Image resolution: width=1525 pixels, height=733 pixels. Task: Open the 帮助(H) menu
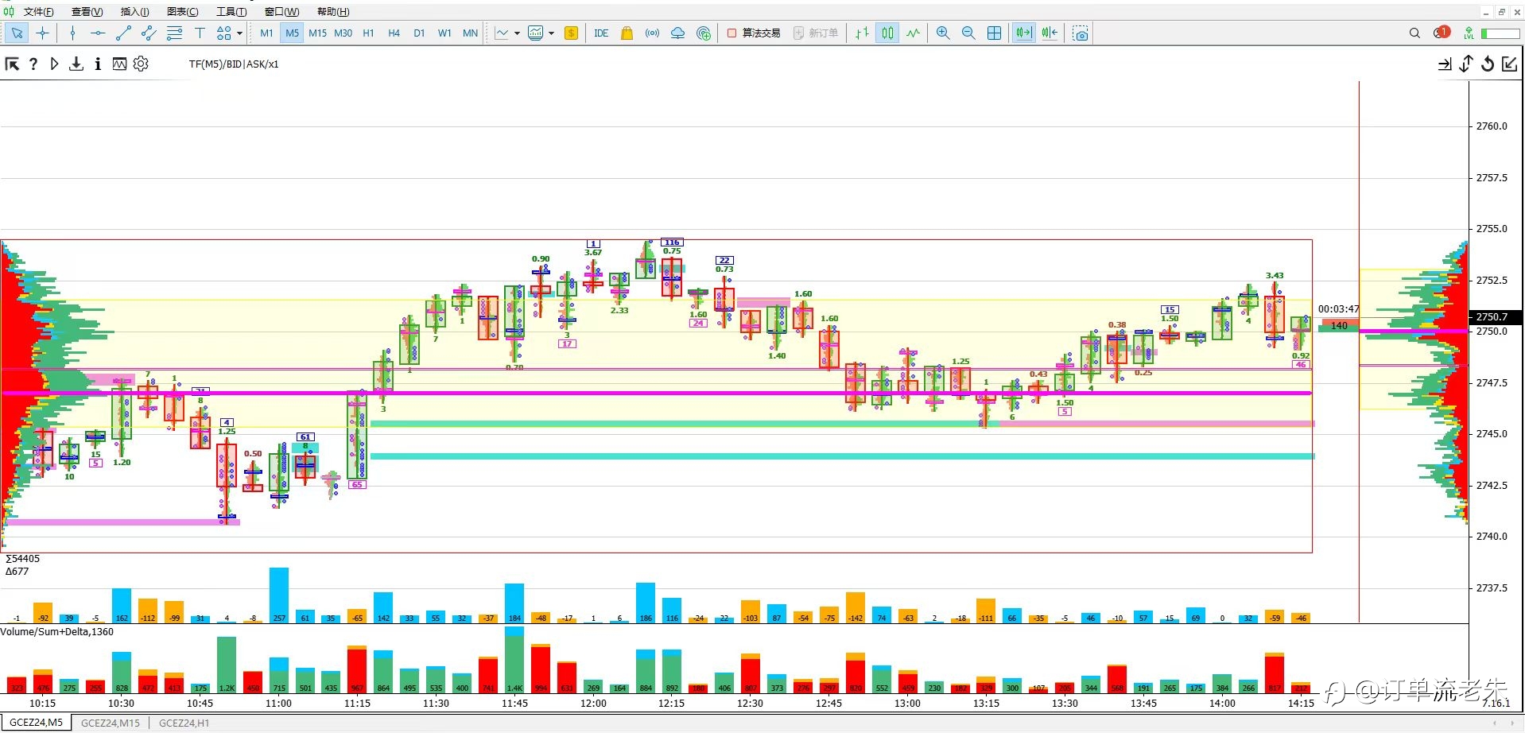tap(333, 11)
